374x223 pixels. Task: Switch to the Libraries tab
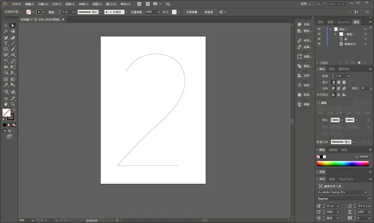coord(344,22)
